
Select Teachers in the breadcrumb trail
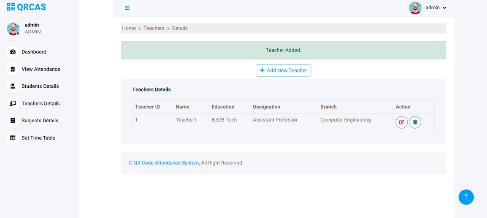(154, 28)
